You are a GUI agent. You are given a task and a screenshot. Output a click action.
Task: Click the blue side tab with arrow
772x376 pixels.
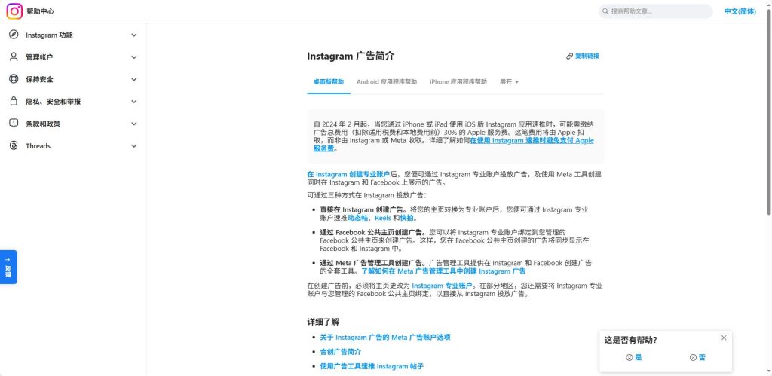(x=8, y=267)
